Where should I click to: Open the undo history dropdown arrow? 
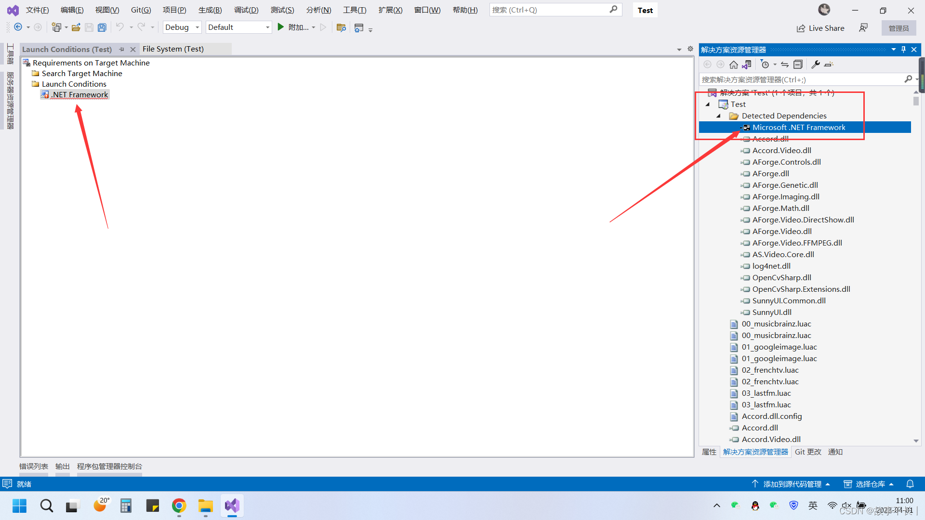[131, 27]
